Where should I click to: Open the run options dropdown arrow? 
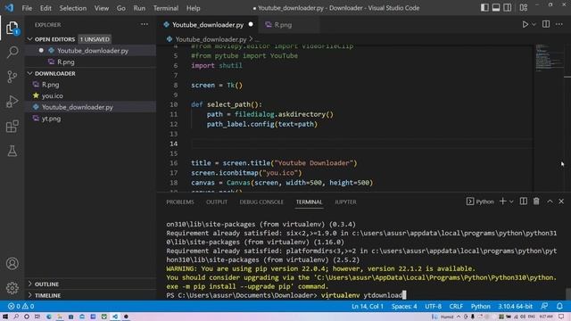coord(534,25)
